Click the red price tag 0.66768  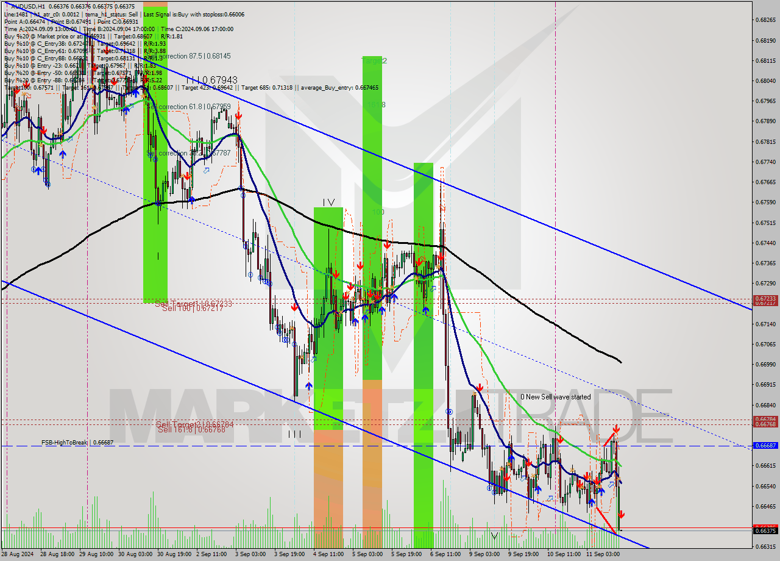(x=766, y=424)
